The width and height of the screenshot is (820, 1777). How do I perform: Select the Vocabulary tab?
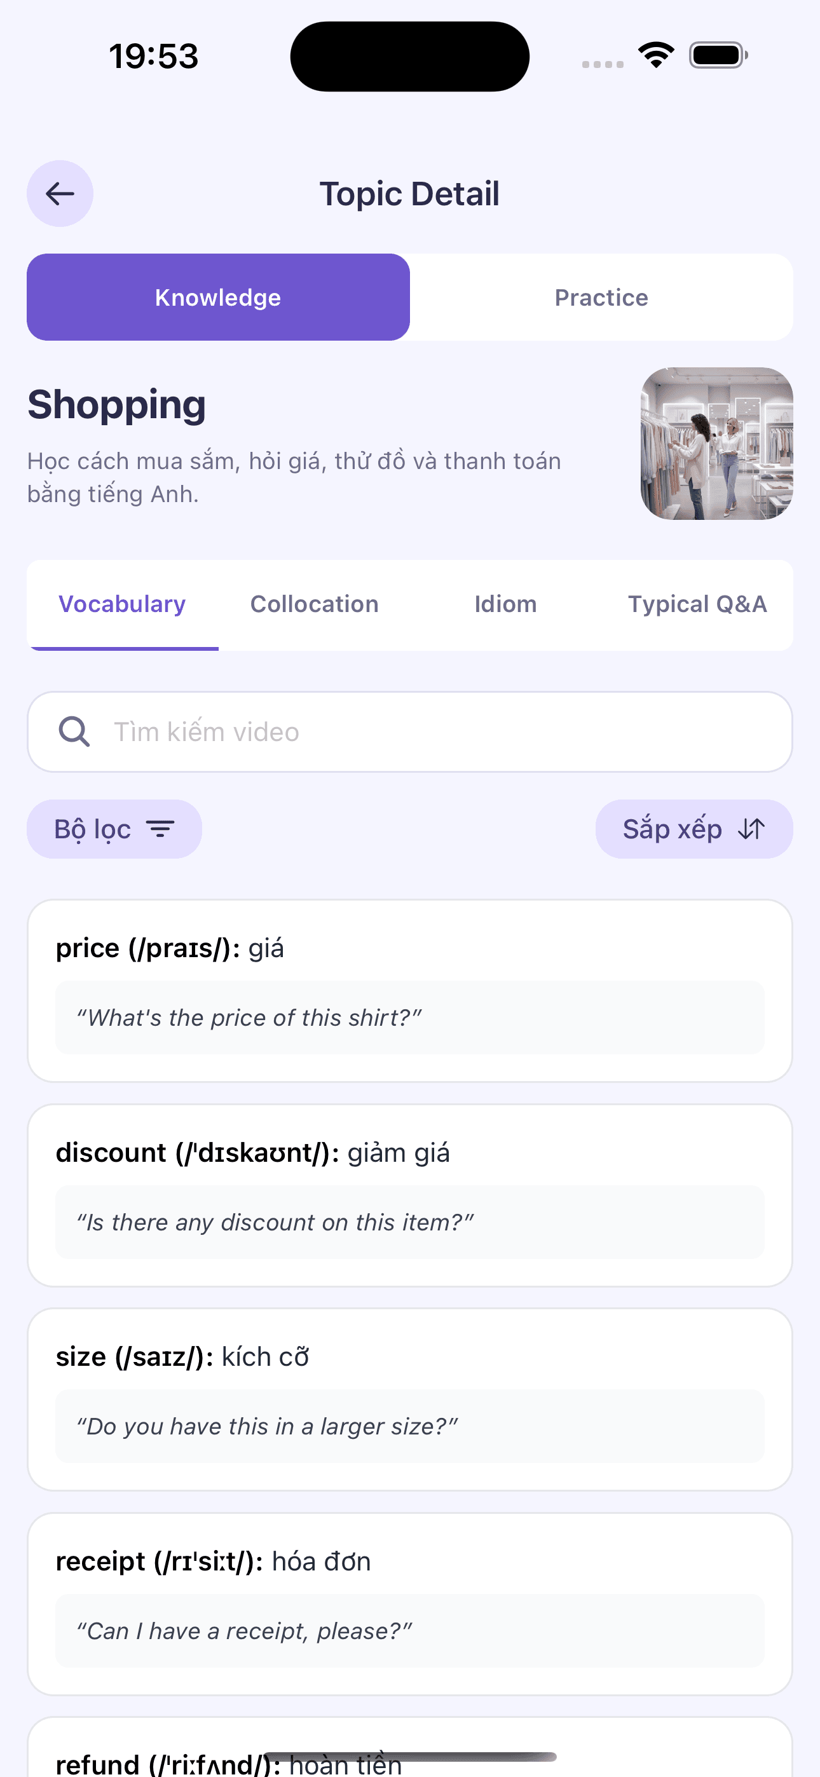pyautogui.click(x=122, y=604)
